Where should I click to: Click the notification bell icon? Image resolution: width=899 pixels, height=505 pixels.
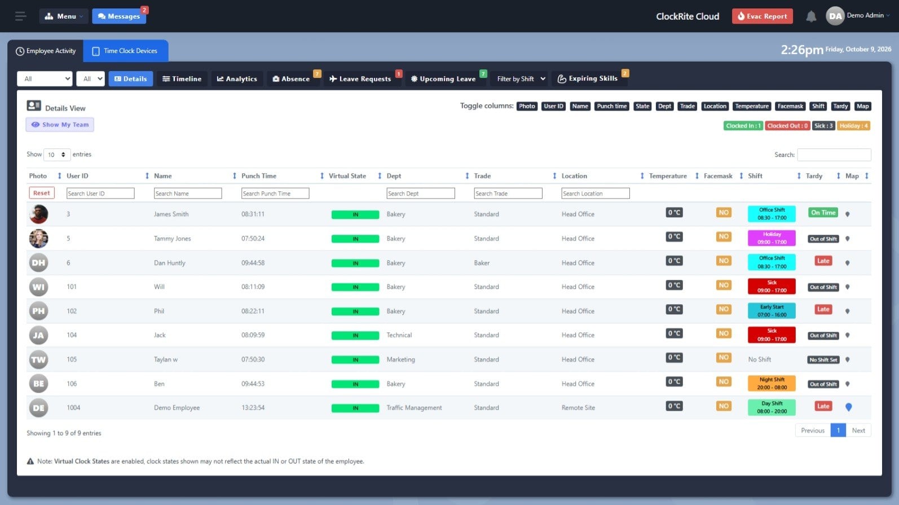pyautogui.click(x=811, y=16)
